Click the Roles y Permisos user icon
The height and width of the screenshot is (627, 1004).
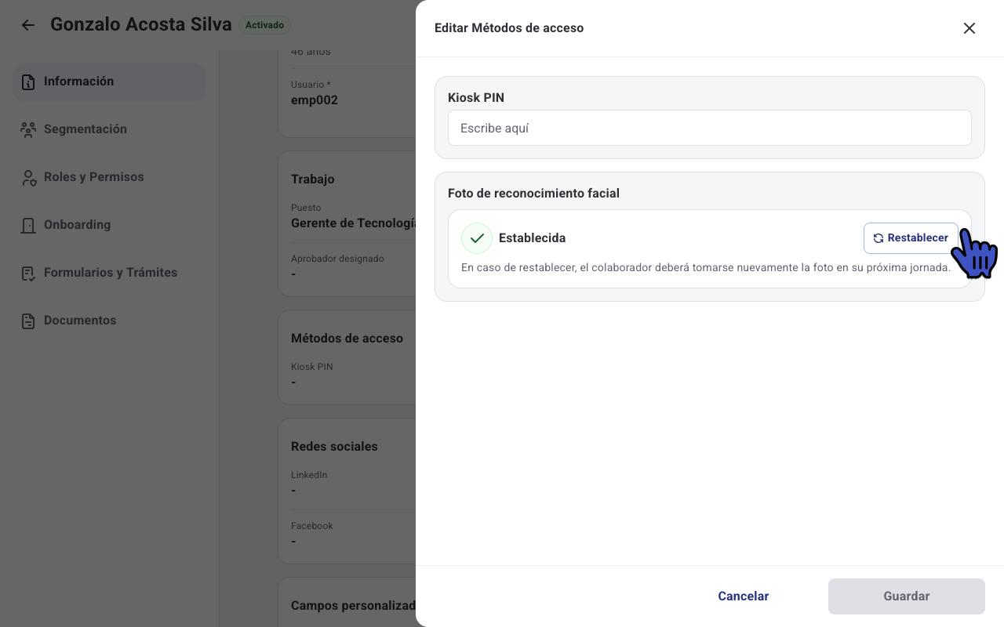click(x=28, y=178)
